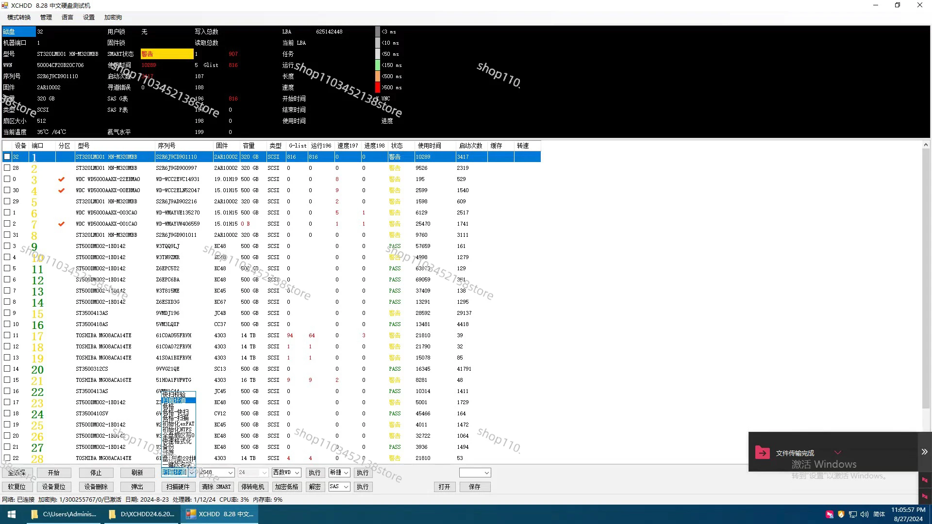Click the orange shield security tray icon
Screen dimensions: 932x524
(841, 514)
